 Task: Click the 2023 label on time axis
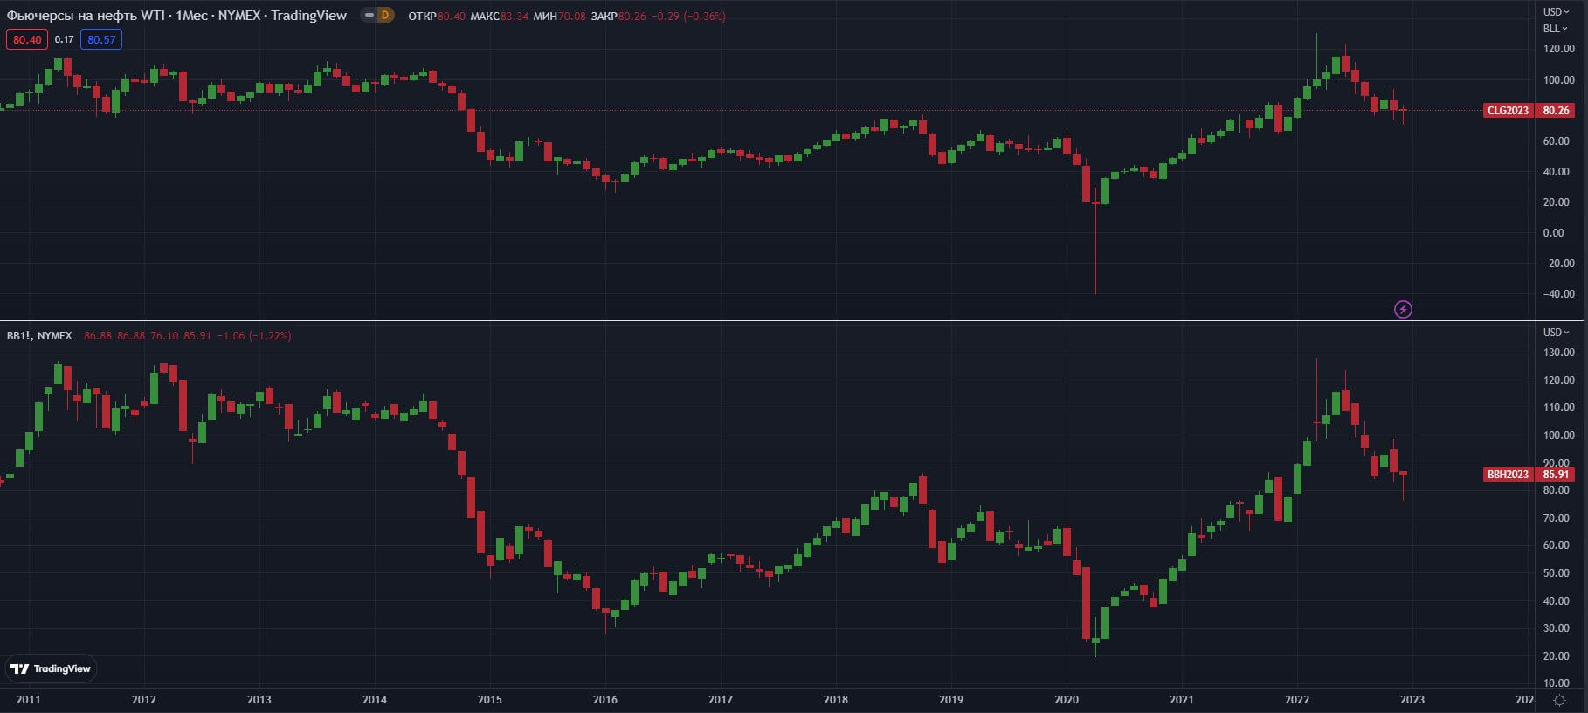(1412, 700)
